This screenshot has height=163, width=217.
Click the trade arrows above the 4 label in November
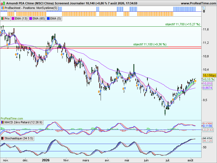[17, 54]
